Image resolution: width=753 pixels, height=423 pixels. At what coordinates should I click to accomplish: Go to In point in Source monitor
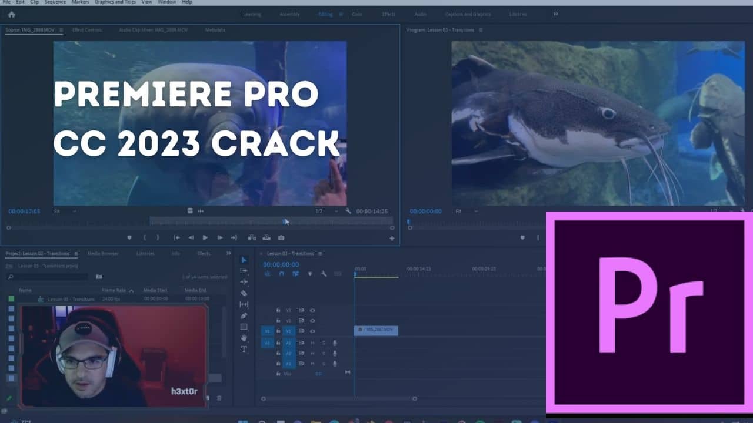176,237
